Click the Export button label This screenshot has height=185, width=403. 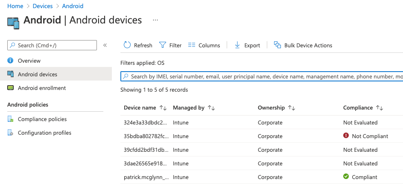point(252,46)
